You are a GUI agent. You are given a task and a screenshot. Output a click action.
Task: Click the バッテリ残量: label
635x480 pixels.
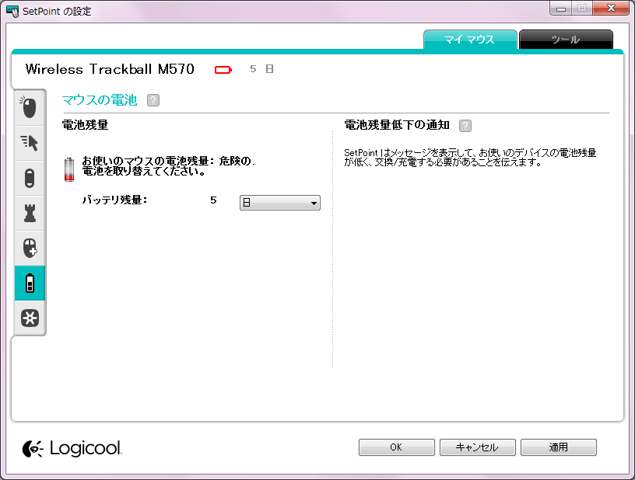tap(115, 200)
